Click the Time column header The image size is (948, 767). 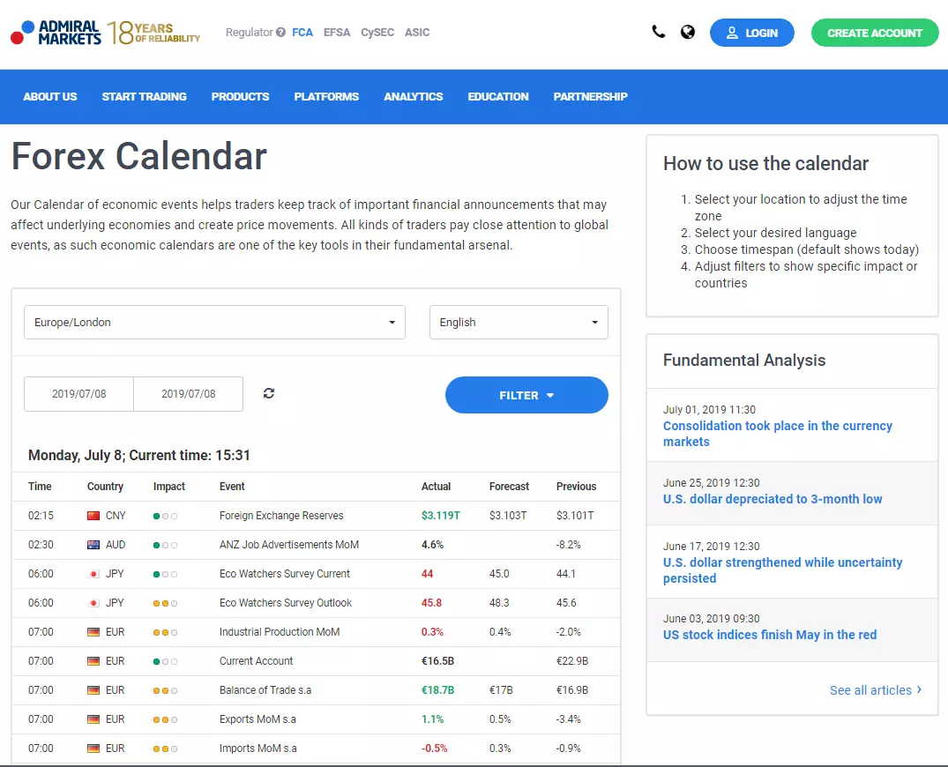[x=40, y=487]
